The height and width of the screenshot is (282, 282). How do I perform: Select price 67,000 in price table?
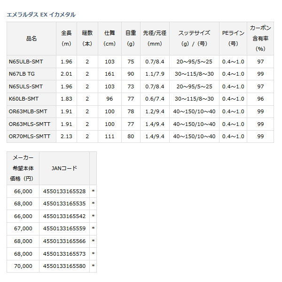pyautogui.click(x=23, y=228)
